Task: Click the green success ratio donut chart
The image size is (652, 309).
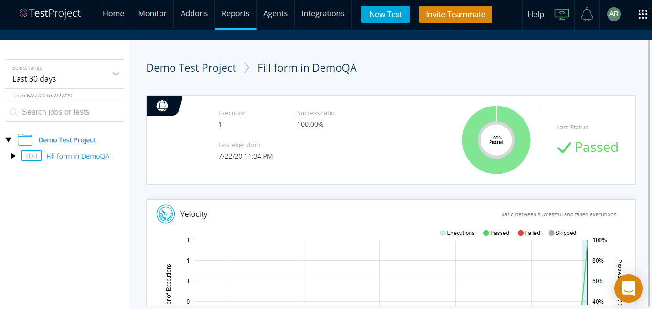Action: pyautogui.click(x=496, y=140)
